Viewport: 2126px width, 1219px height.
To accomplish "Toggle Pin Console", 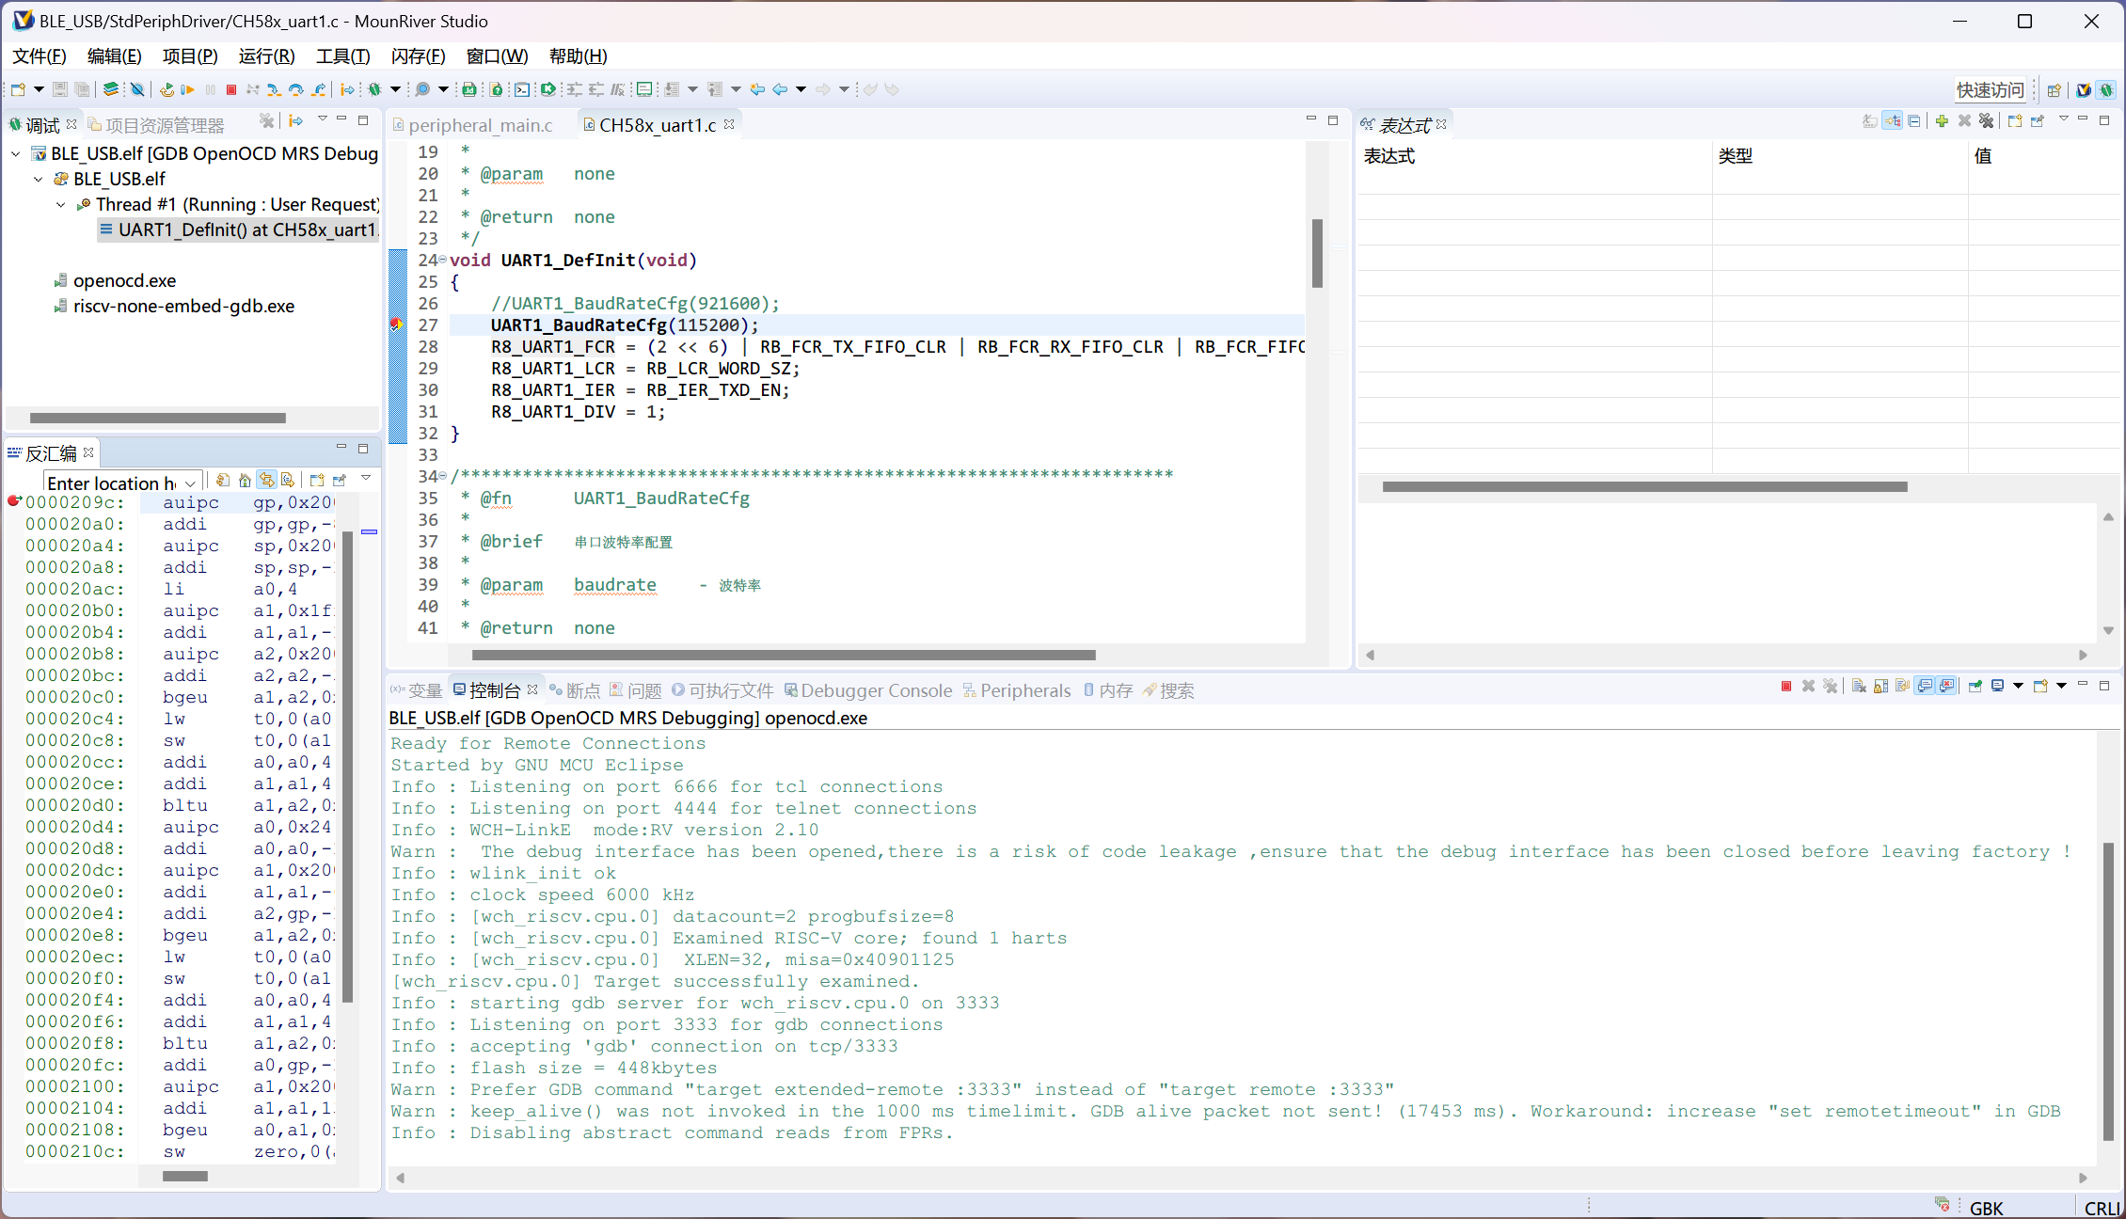I will click(x=1975, y=686).
